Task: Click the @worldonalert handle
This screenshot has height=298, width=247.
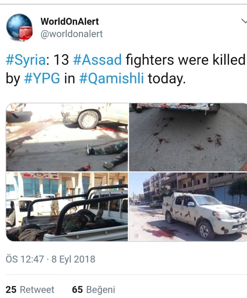Action: click(72, 34)
